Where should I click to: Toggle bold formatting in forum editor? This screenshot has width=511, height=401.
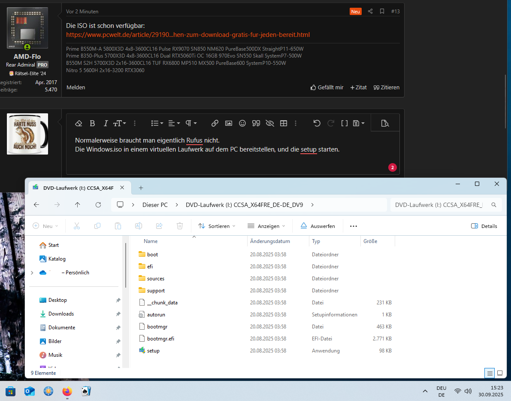[x=92, y=123]
